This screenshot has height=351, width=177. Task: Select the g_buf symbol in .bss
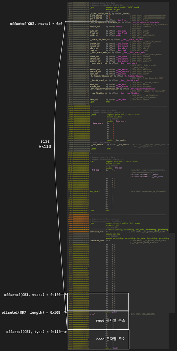pyautogui.click(x=92, y=314)
